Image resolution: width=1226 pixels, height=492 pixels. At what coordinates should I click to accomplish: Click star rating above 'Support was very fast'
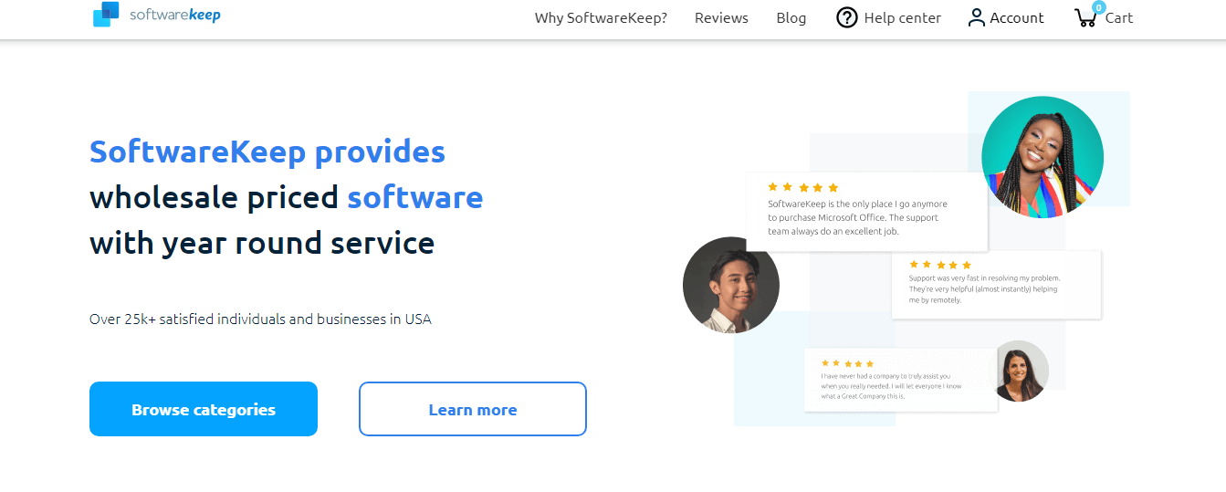coord(940,265)
